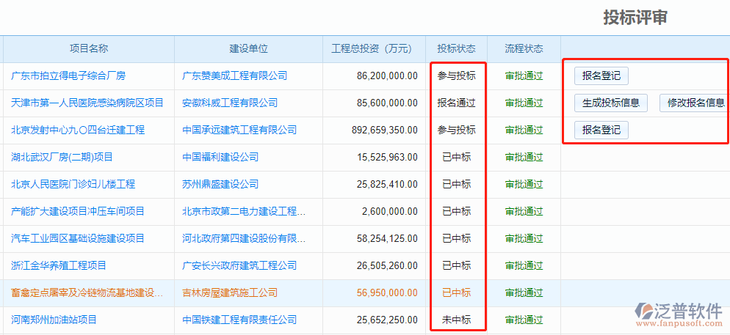Open project 北京人民医院门诊妇儿楼工程
This screenshot has width=730, height=335.
coord(73,184)
